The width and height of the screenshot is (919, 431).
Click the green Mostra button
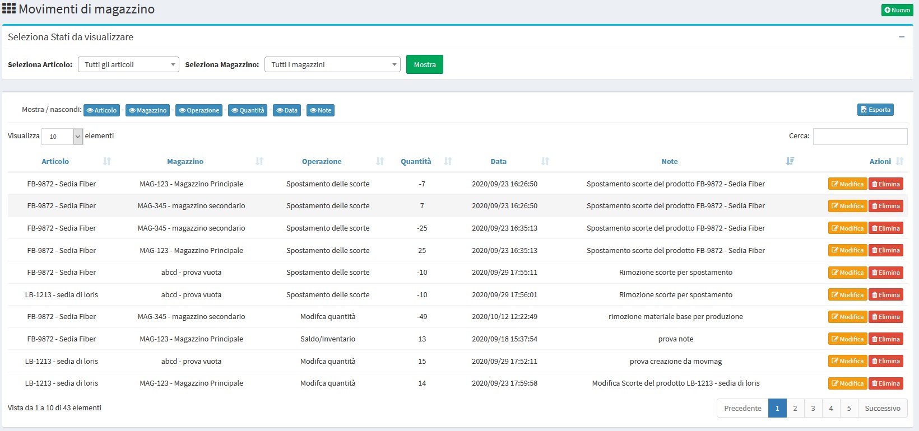click(425, 64)
